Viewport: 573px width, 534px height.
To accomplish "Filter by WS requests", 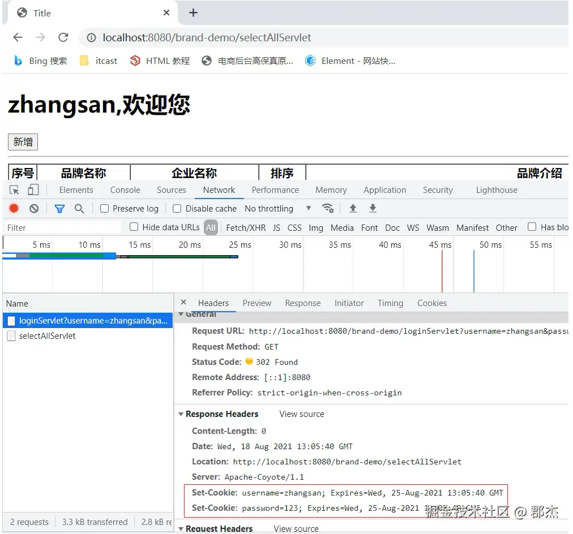I will coord(413,228).
